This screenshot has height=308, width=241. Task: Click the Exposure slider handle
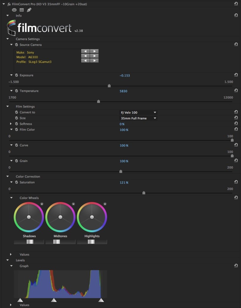pyautogui.click(x=109, y=86)
